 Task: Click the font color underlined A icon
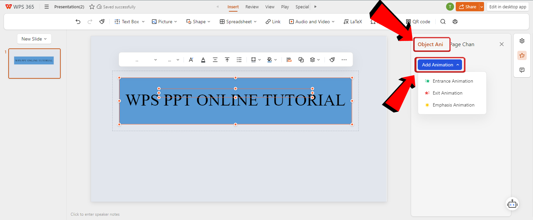pyautogui.click(x=203, y=60)
